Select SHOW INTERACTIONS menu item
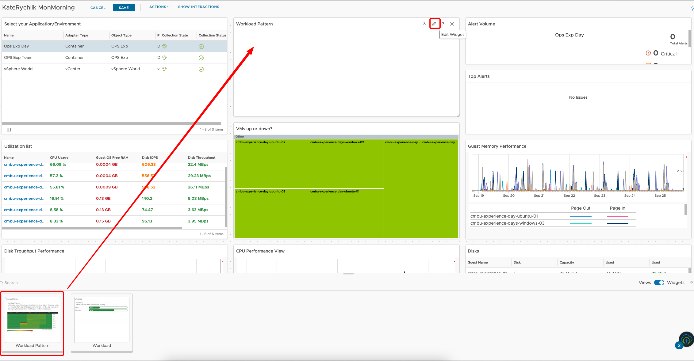Viewport: 694px width, 361px height. coord(198,6)
